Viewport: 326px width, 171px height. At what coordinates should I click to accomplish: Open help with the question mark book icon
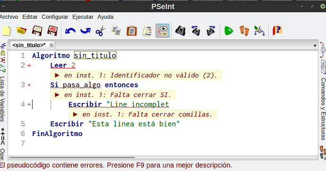(x=277, y=31)
